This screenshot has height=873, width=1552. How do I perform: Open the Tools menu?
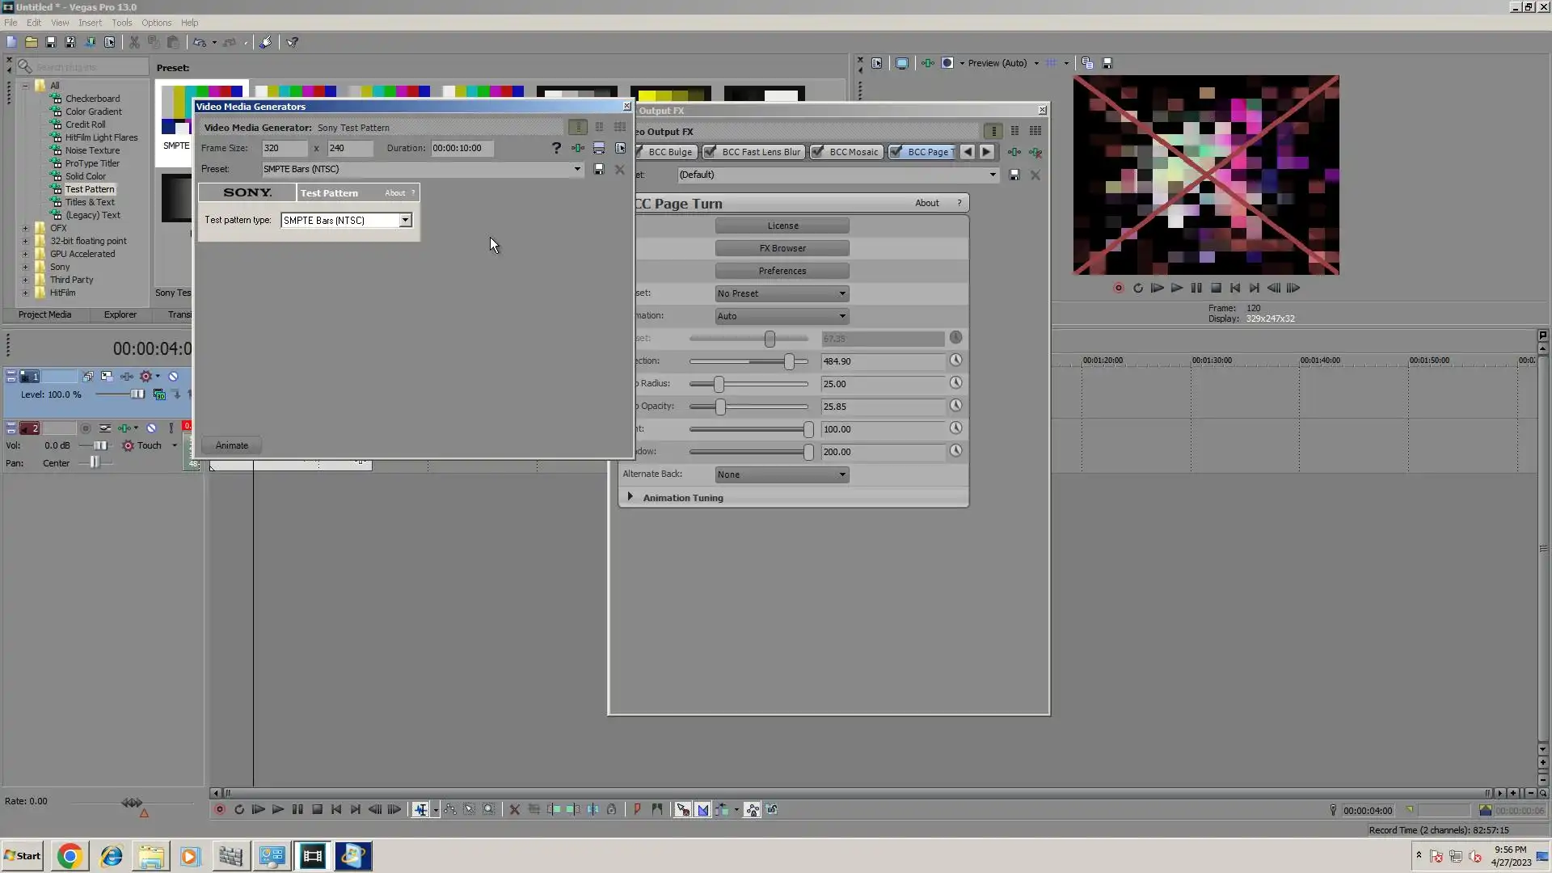coord(121,23)
